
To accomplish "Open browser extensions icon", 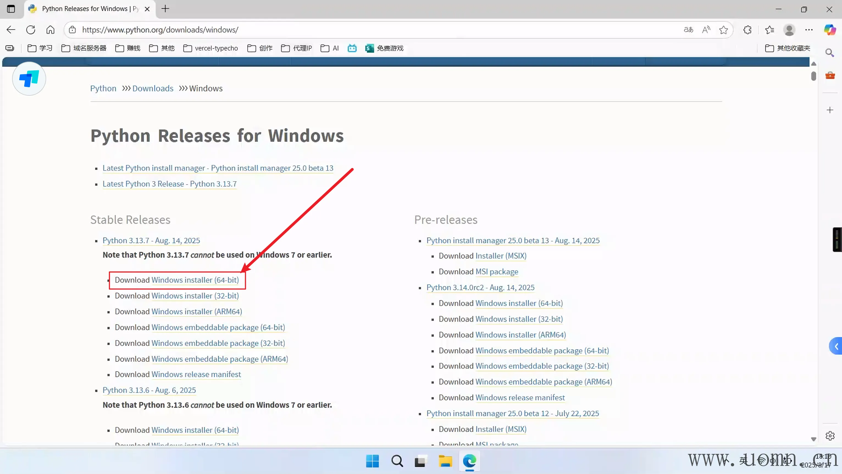I will pos(747,30).
